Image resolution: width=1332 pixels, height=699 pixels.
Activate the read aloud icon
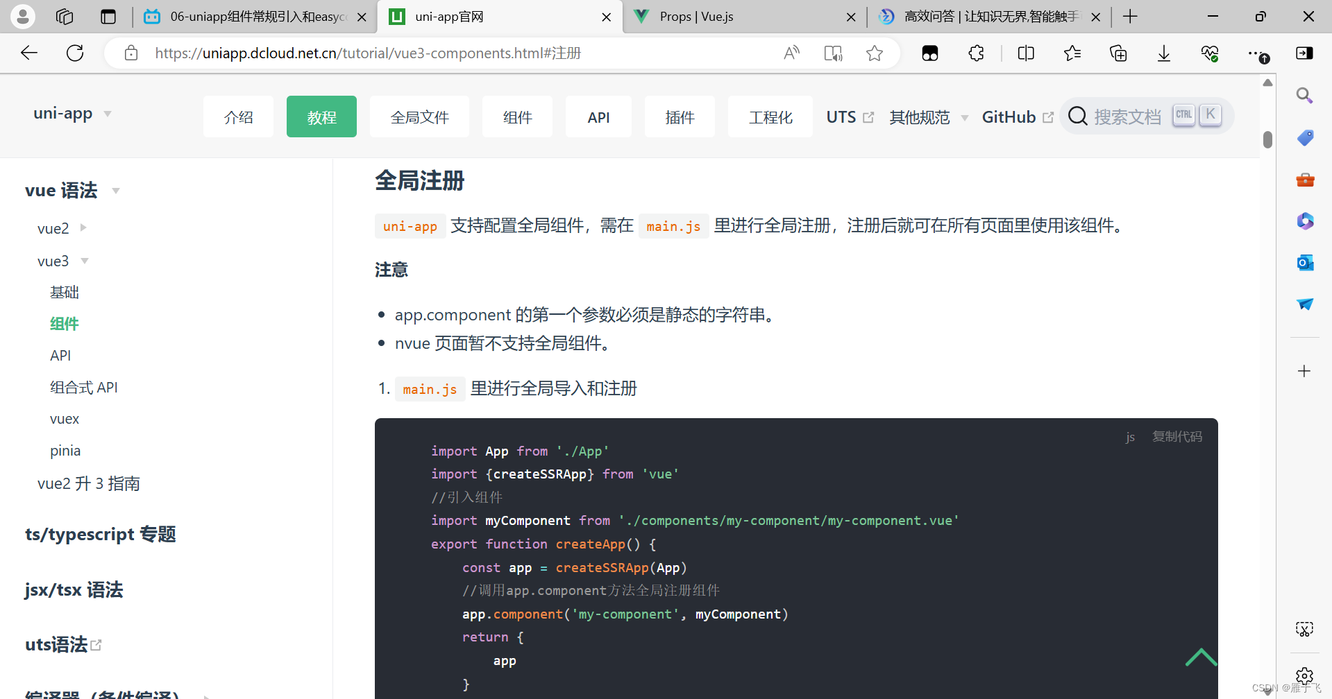[x=791, y=53]
